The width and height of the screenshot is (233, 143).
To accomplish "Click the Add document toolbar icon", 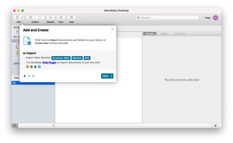I will click(x=17, y=18).
